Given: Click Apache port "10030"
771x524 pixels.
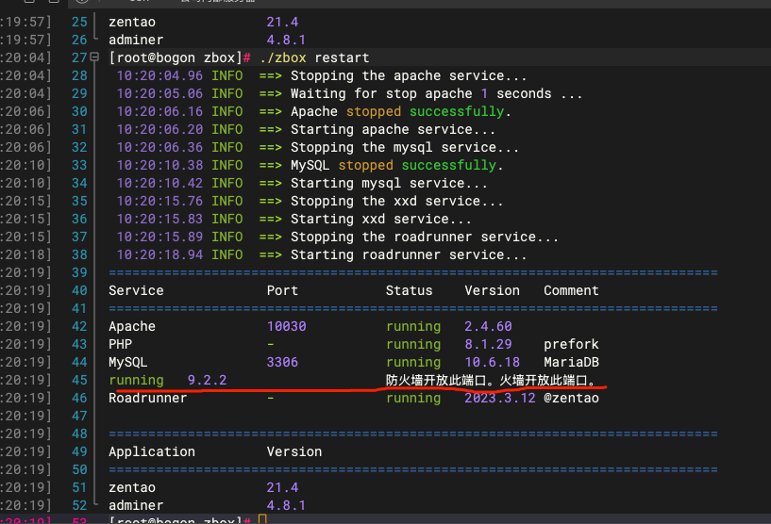Looking at the screenshot, I should coord(286,327).
